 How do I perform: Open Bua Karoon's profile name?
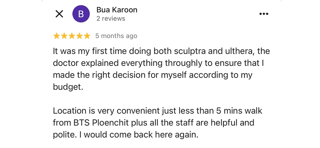[117, 10]
